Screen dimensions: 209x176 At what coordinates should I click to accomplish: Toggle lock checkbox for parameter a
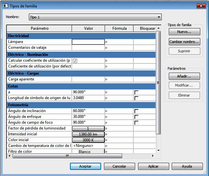point(136,92)
